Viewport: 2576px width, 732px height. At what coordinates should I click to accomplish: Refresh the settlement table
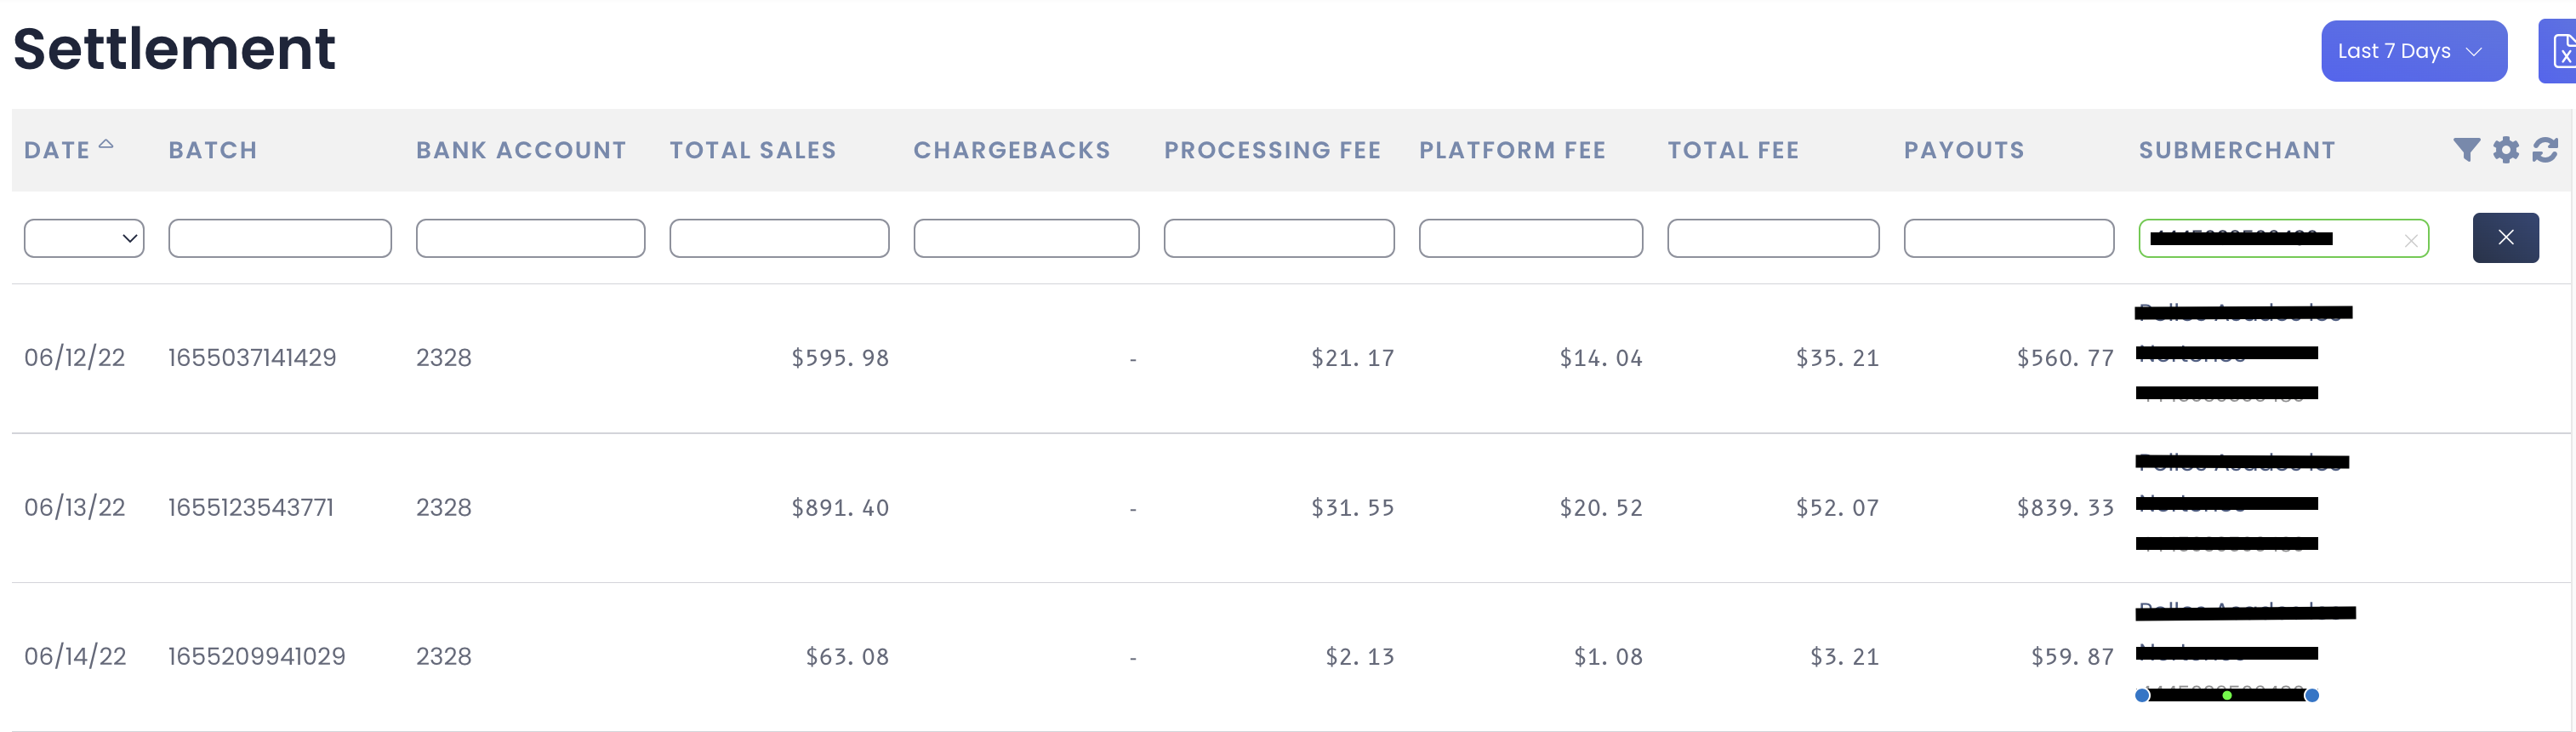[x=2545, y=150]
